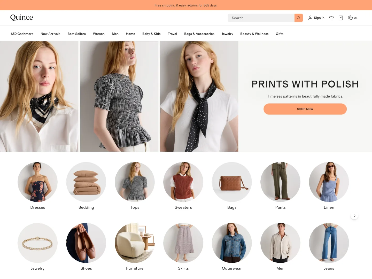Click the globe US region selector
Viewport: 372px width, 279px height.
pyautogui.click(x=353, y=18)
